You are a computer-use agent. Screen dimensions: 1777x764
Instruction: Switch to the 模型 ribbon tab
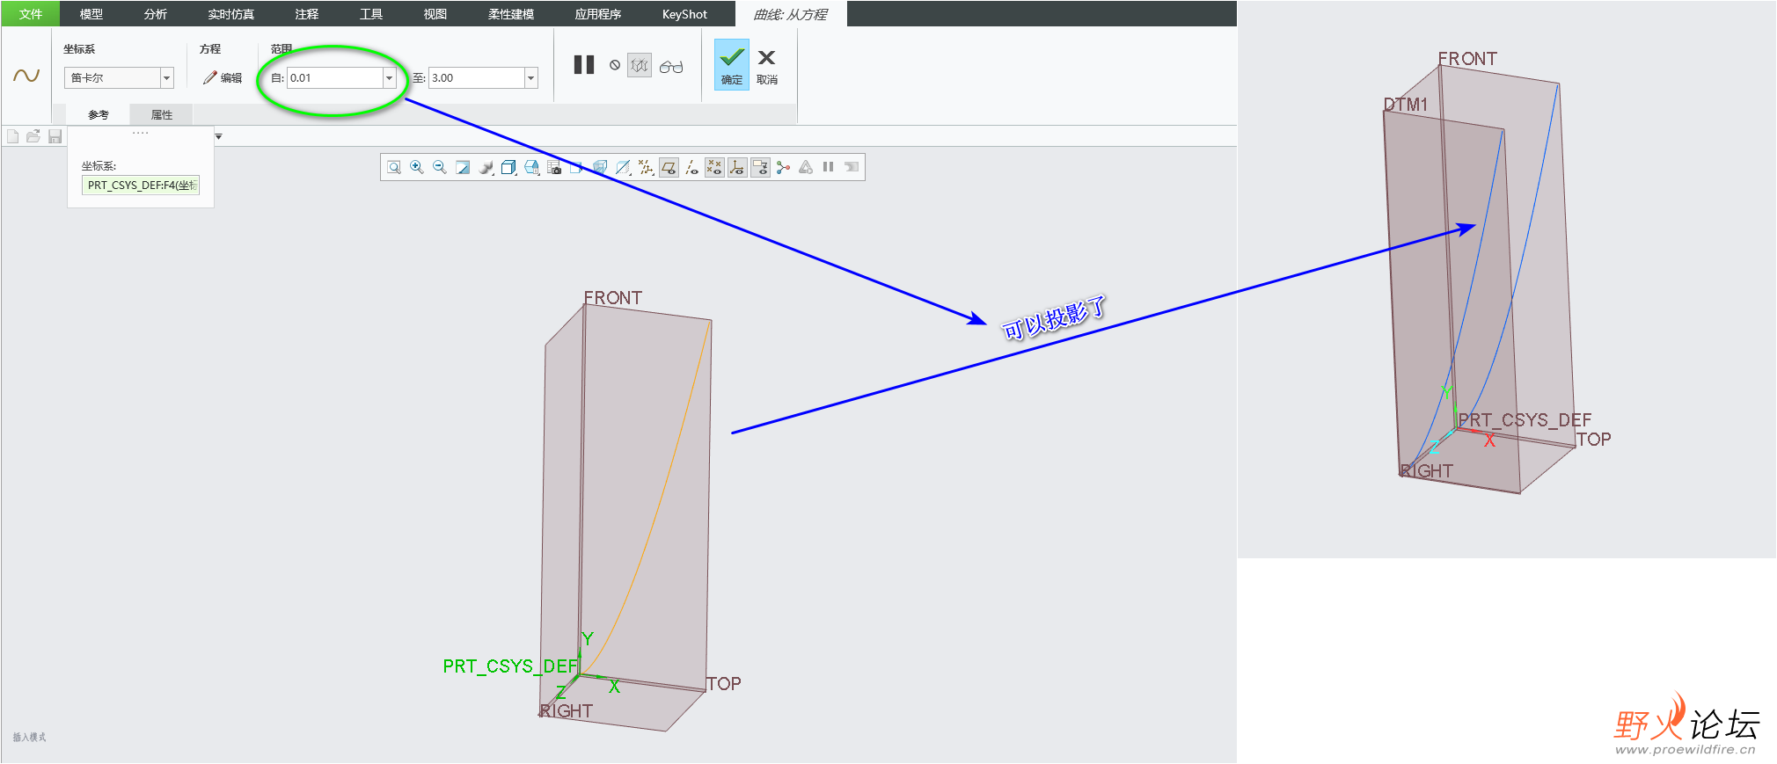[x=91, y=14]
